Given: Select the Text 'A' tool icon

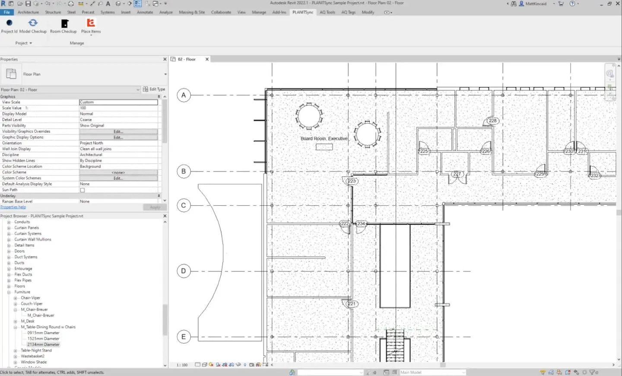Looking at the screenshot, I should pos(108,3).
